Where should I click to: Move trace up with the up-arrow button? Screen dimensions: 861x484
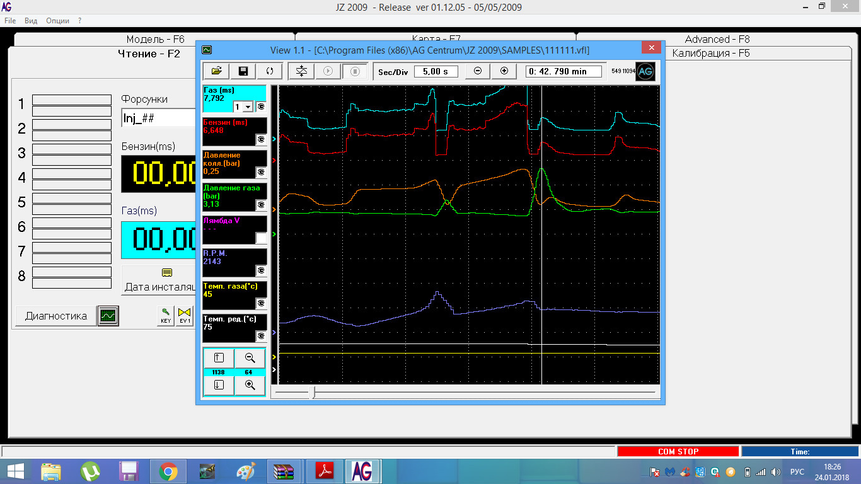219,358
